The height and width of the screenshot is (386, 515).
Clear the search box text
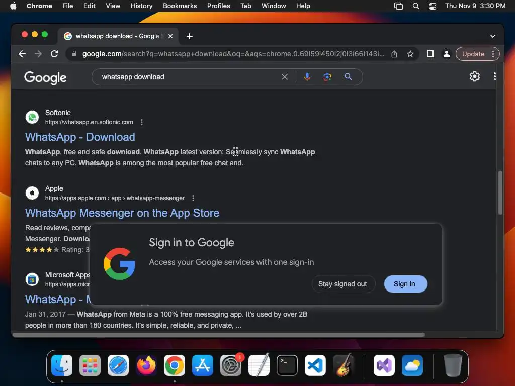[x=285, y=77]
